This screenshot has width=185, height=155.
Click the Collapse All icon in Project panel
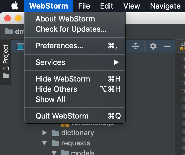point(136,46)
